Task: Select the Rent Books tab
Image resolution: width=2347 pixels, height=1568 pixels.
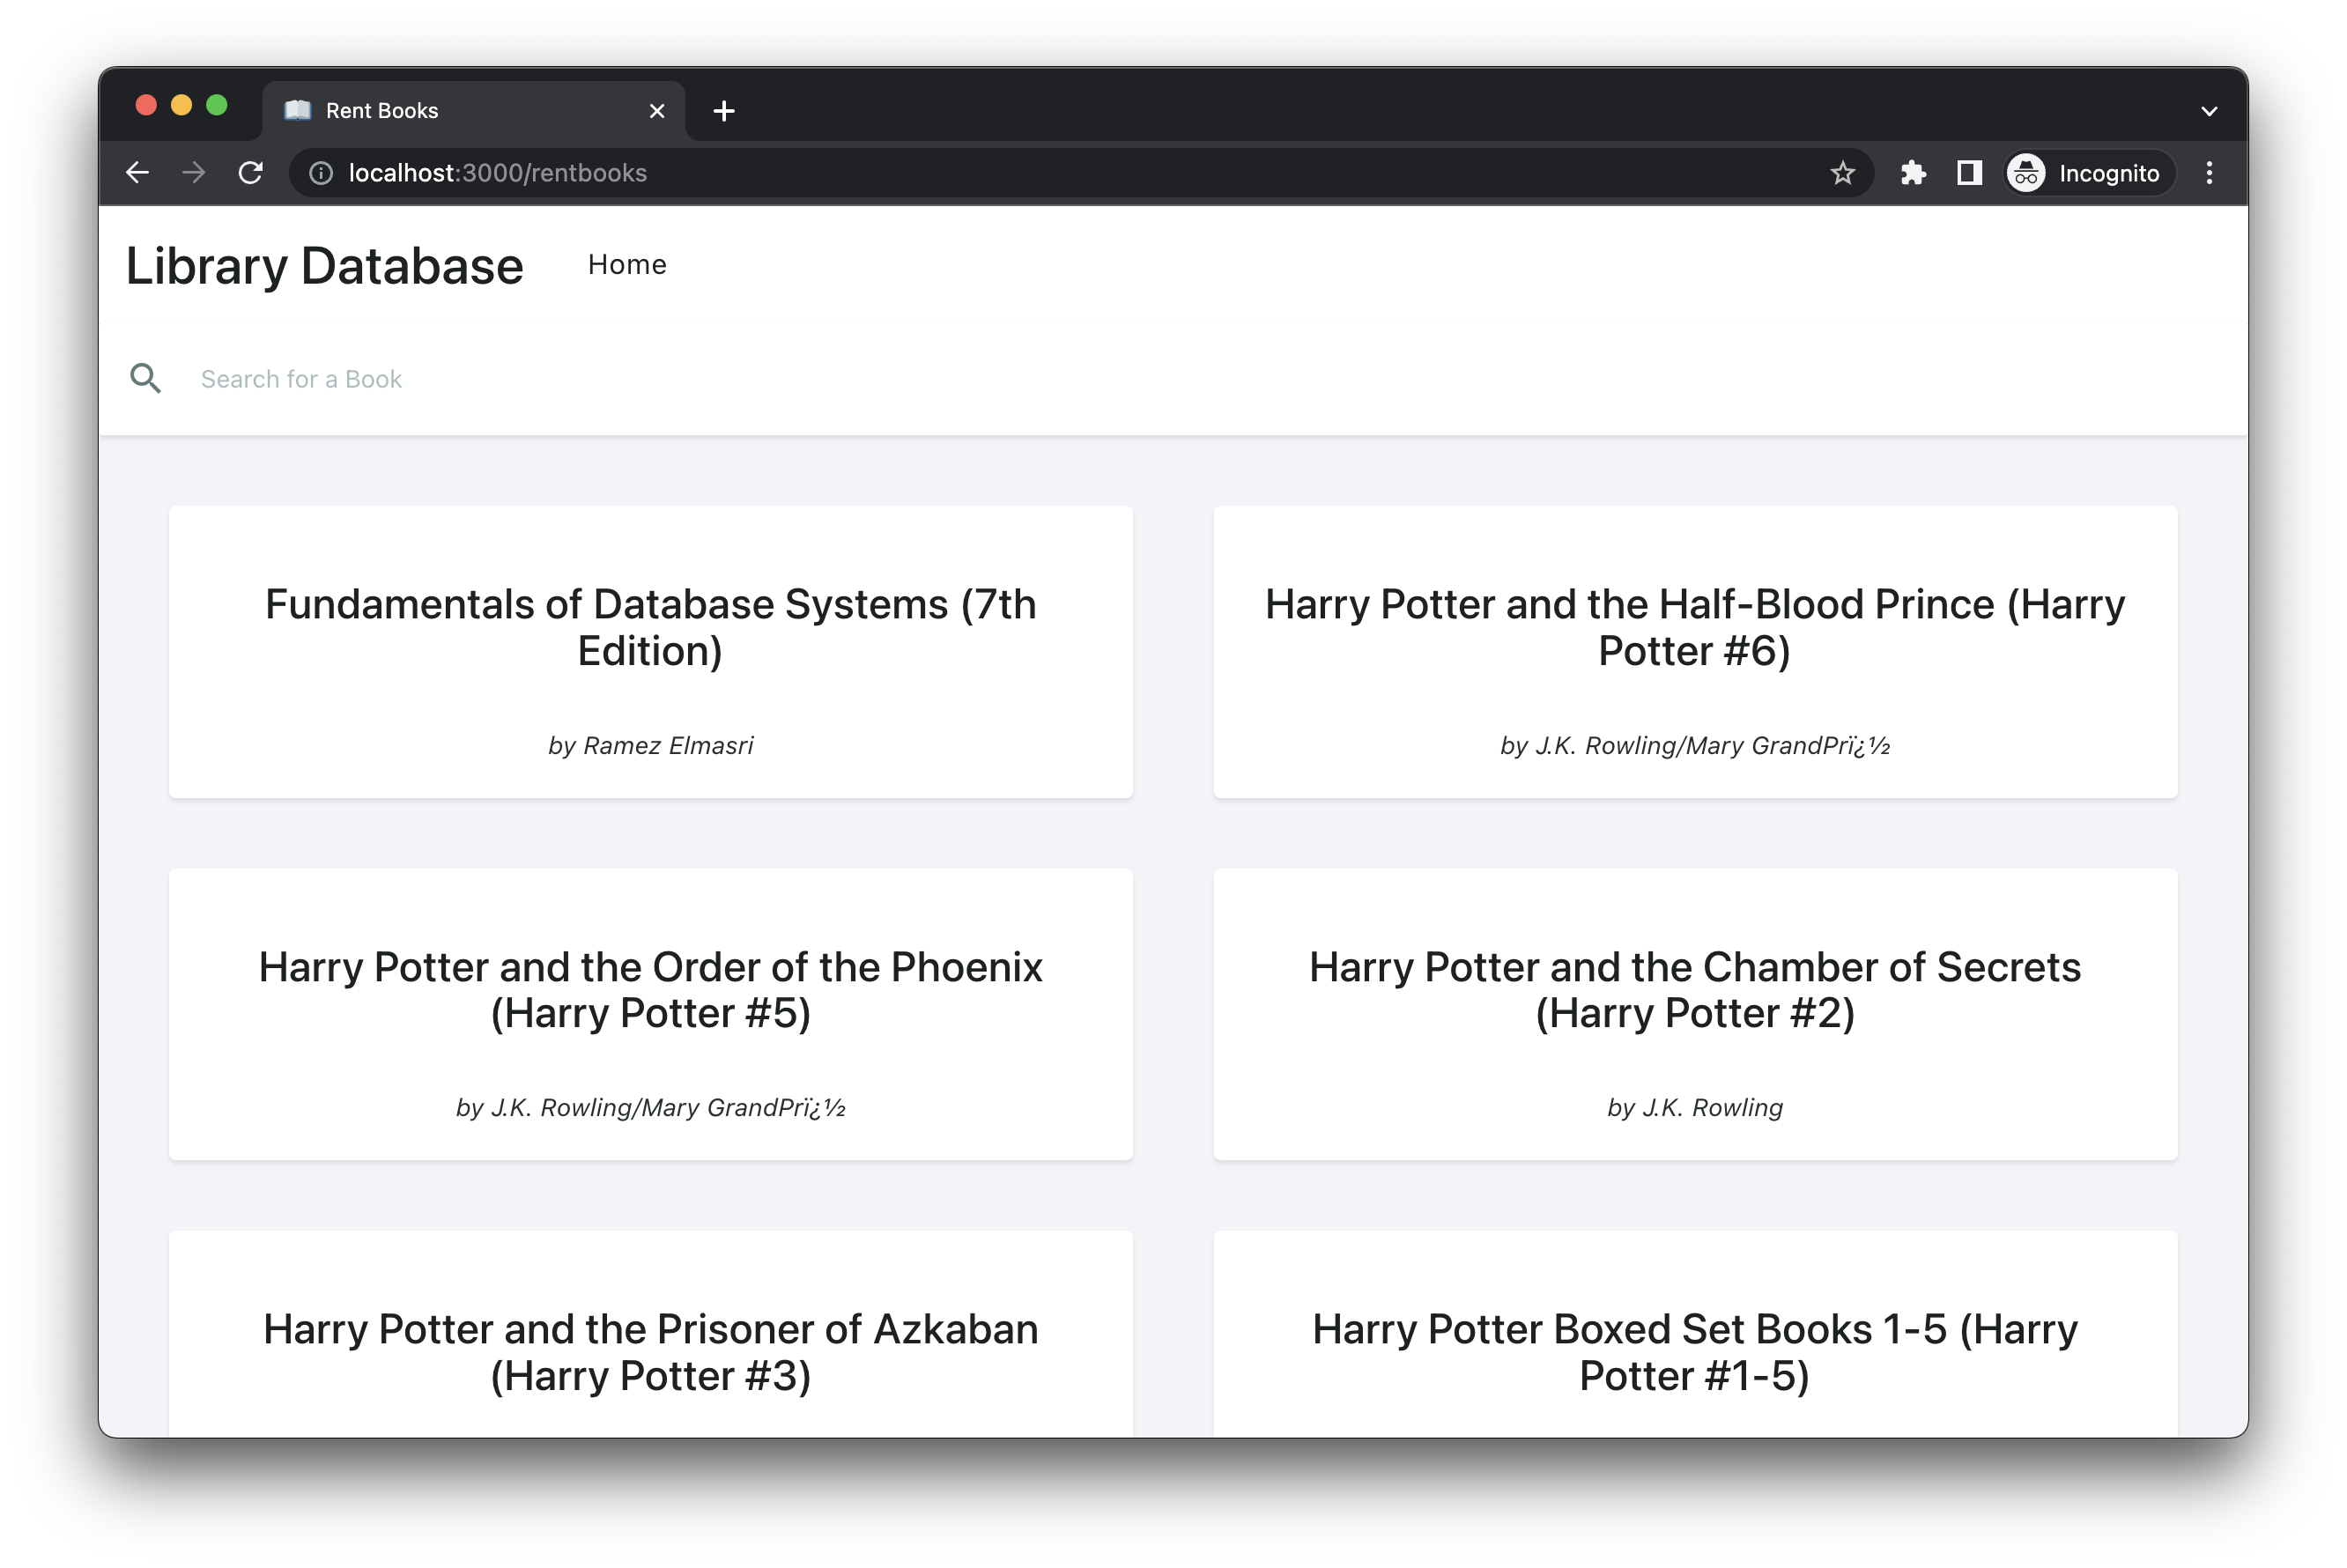Action: (474, 111)
